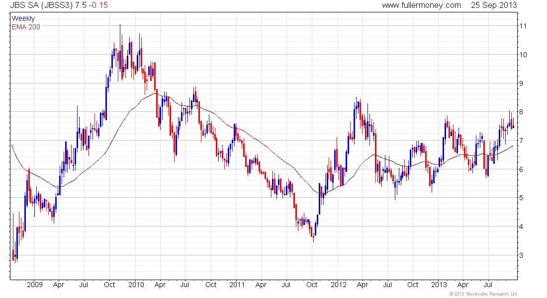Image resolution: width=547 pixels, height=298 pixels.
Task: Click the Apr label after 2012
Action: (363, 285)
